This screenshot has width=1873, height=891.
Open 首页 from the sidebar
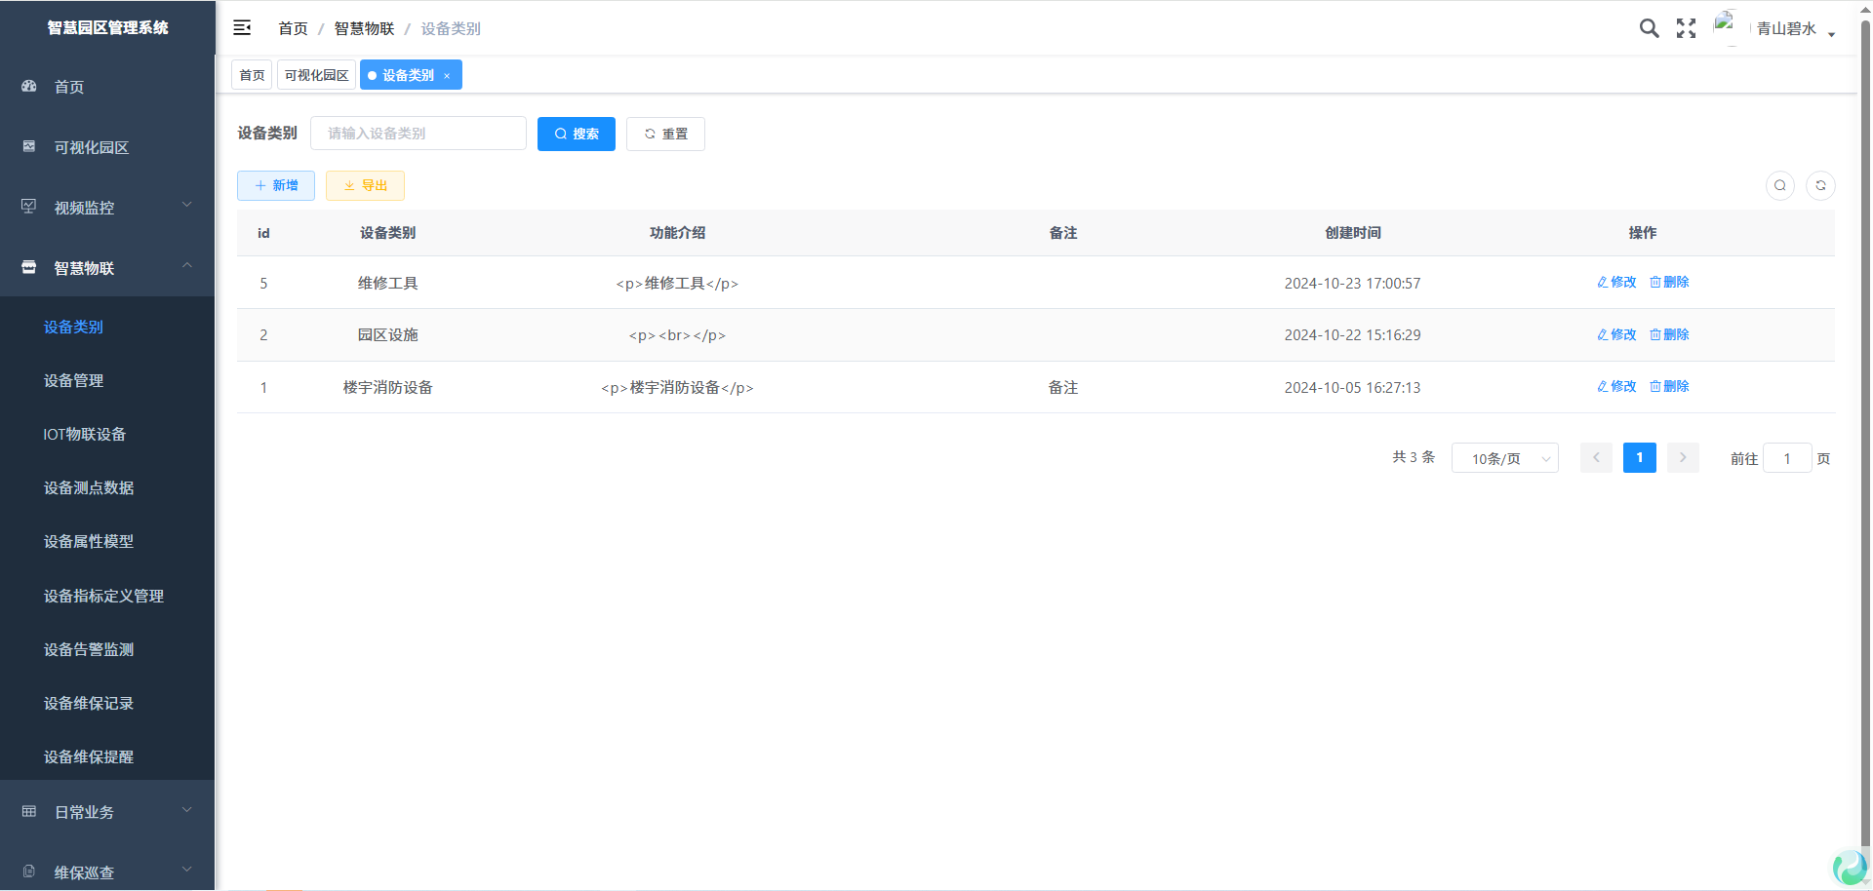point(68,87)
